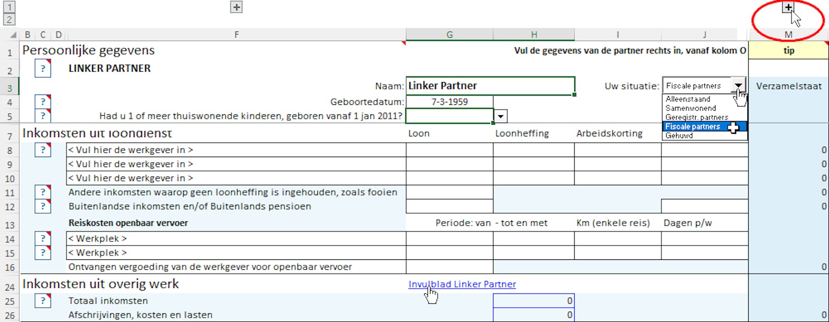Show outline level 2 button
This screenshot has height=322, width=829.
pyautogui.click(x=9, y=19)
